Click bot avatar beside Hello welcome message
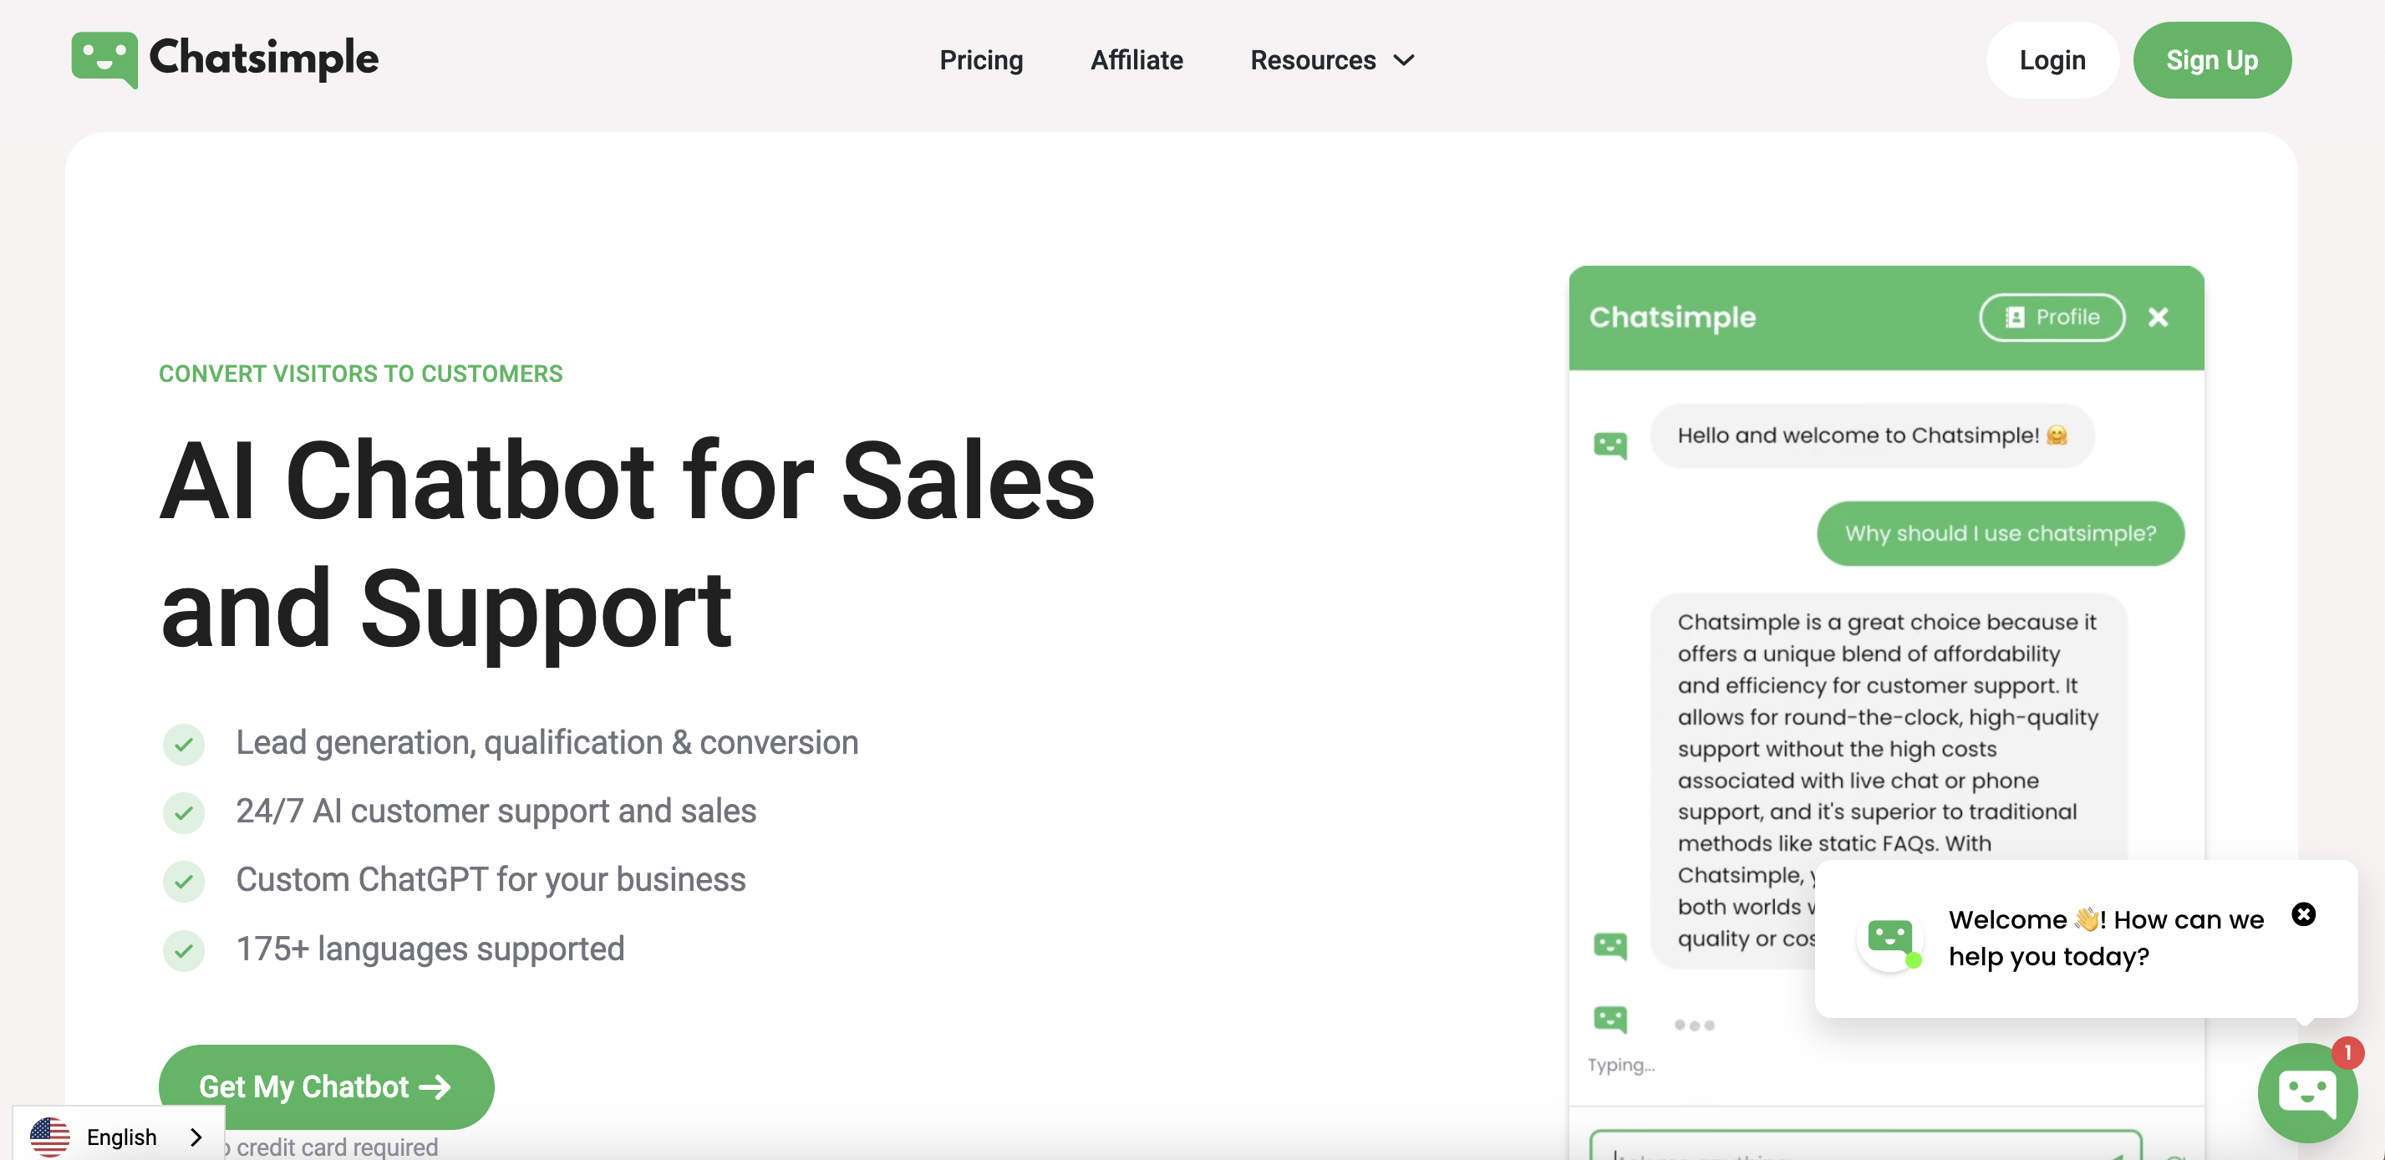Viewport: 2385px width, 1160px height. pos(1610,445)
